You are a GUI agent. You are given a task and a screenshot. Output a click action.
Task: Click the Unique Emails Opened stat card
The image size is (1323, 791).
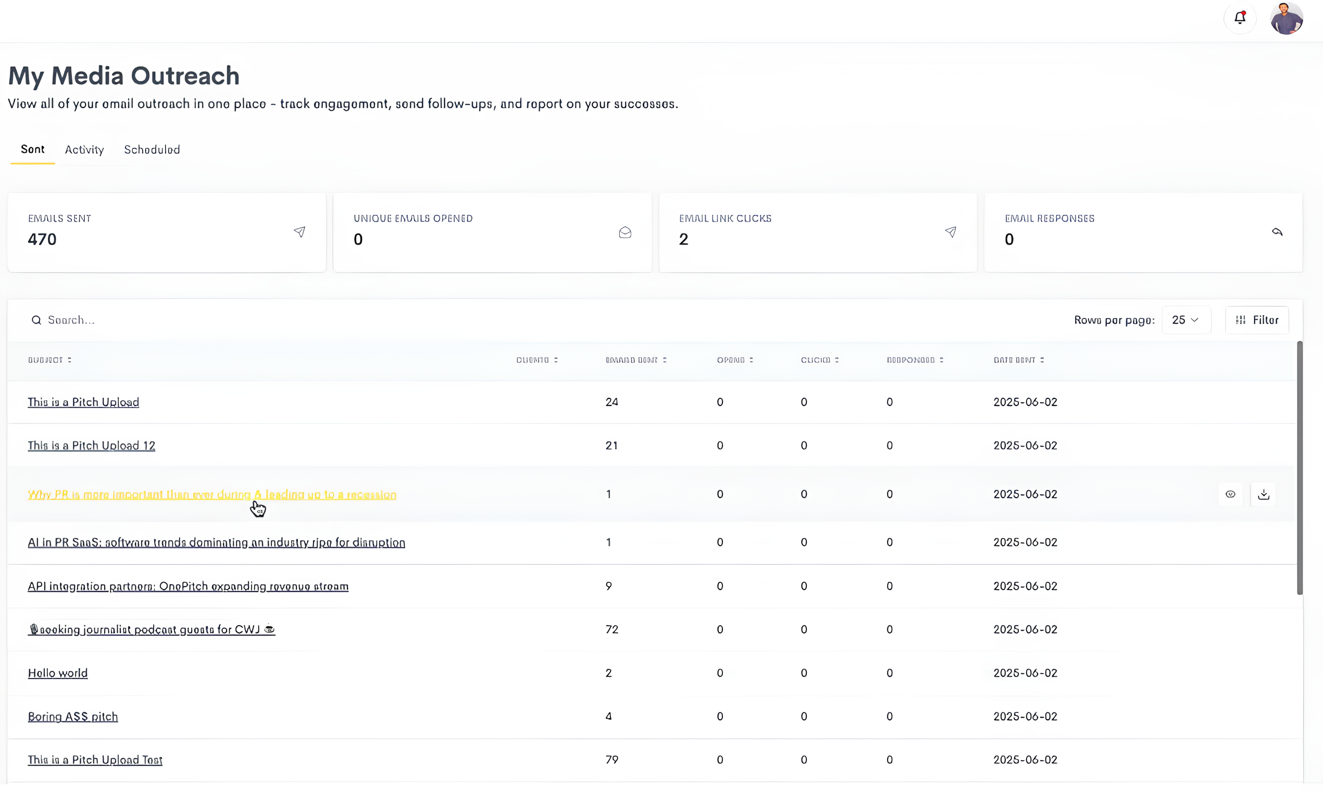pos(492,233)
